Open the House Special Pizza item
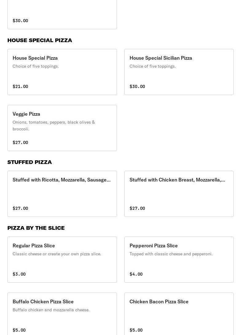The width and height of the screenshot is (241, 335). point(62,72)
